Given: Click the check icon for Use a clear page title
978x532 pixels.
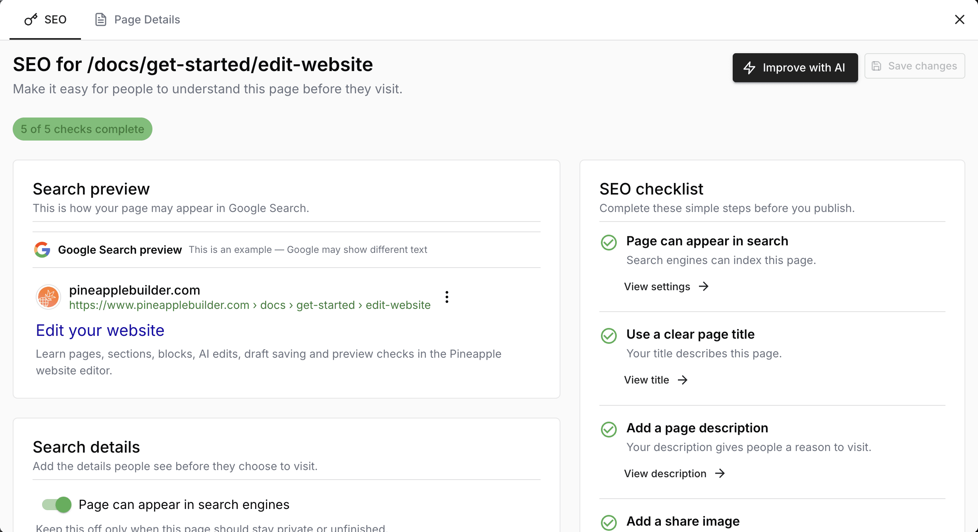Looking at the screenshot, I should pyautogui.click(x=608, y=336).
